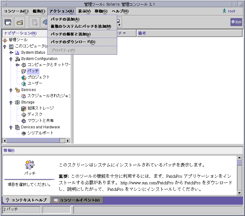Click the 備考 column header
Screen dimensions: 245x216
click(x=190, y=33)
